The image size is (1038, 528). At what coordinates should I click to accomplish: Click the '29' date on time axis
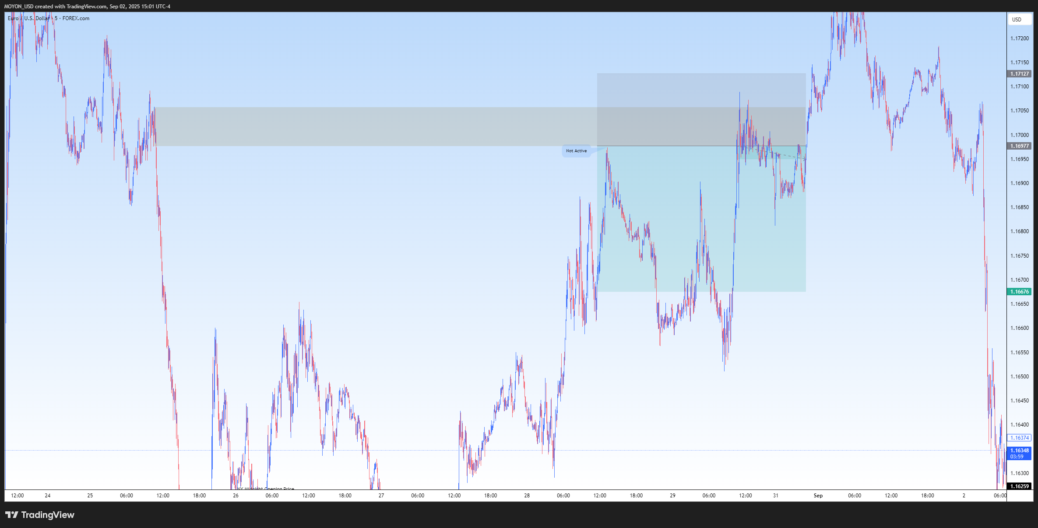click(x=672, y=496)
